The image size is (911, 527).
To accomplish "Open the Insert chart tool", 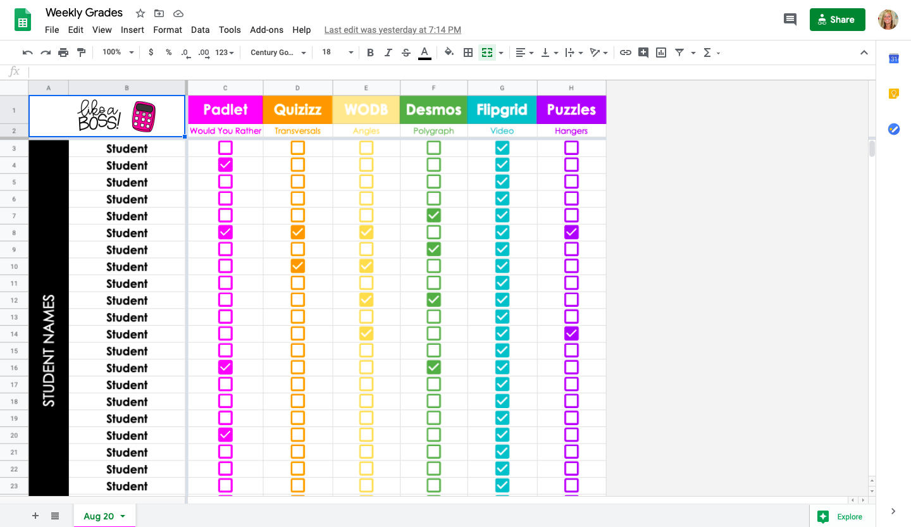I will tap(660, 53).
